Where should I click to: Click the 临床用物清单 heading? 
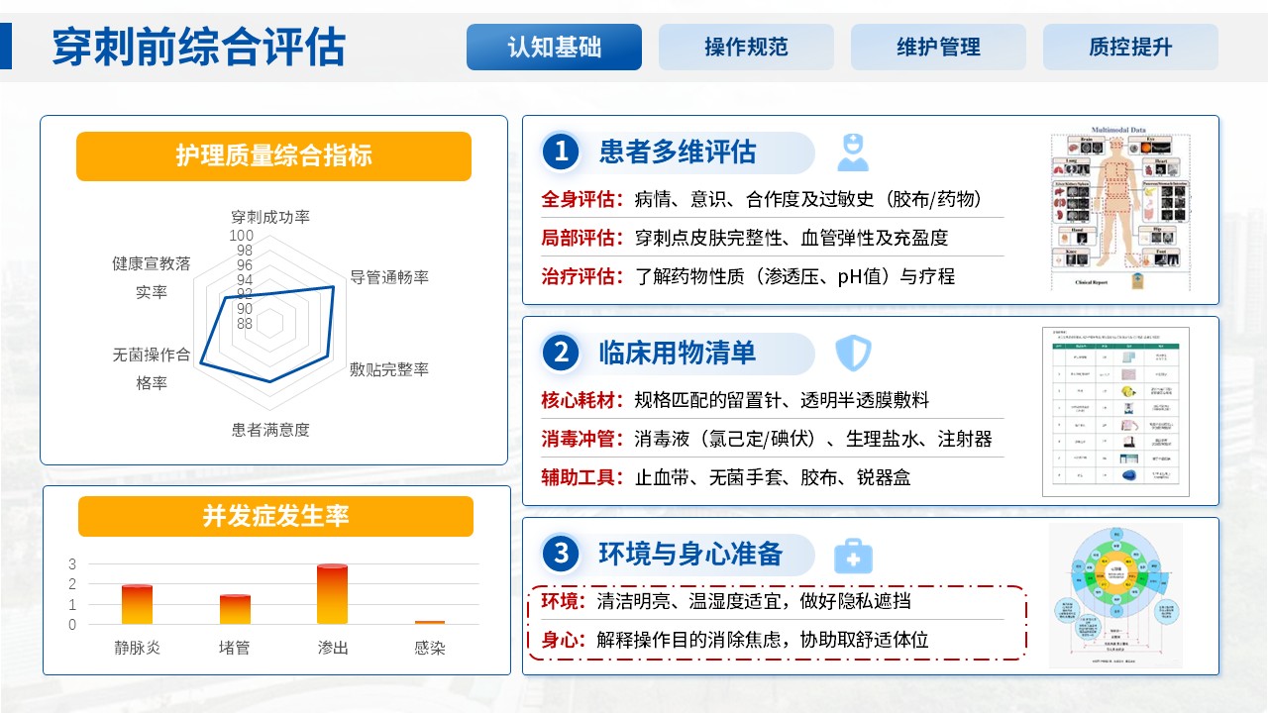pyautogui.click(x=678, y=353)
